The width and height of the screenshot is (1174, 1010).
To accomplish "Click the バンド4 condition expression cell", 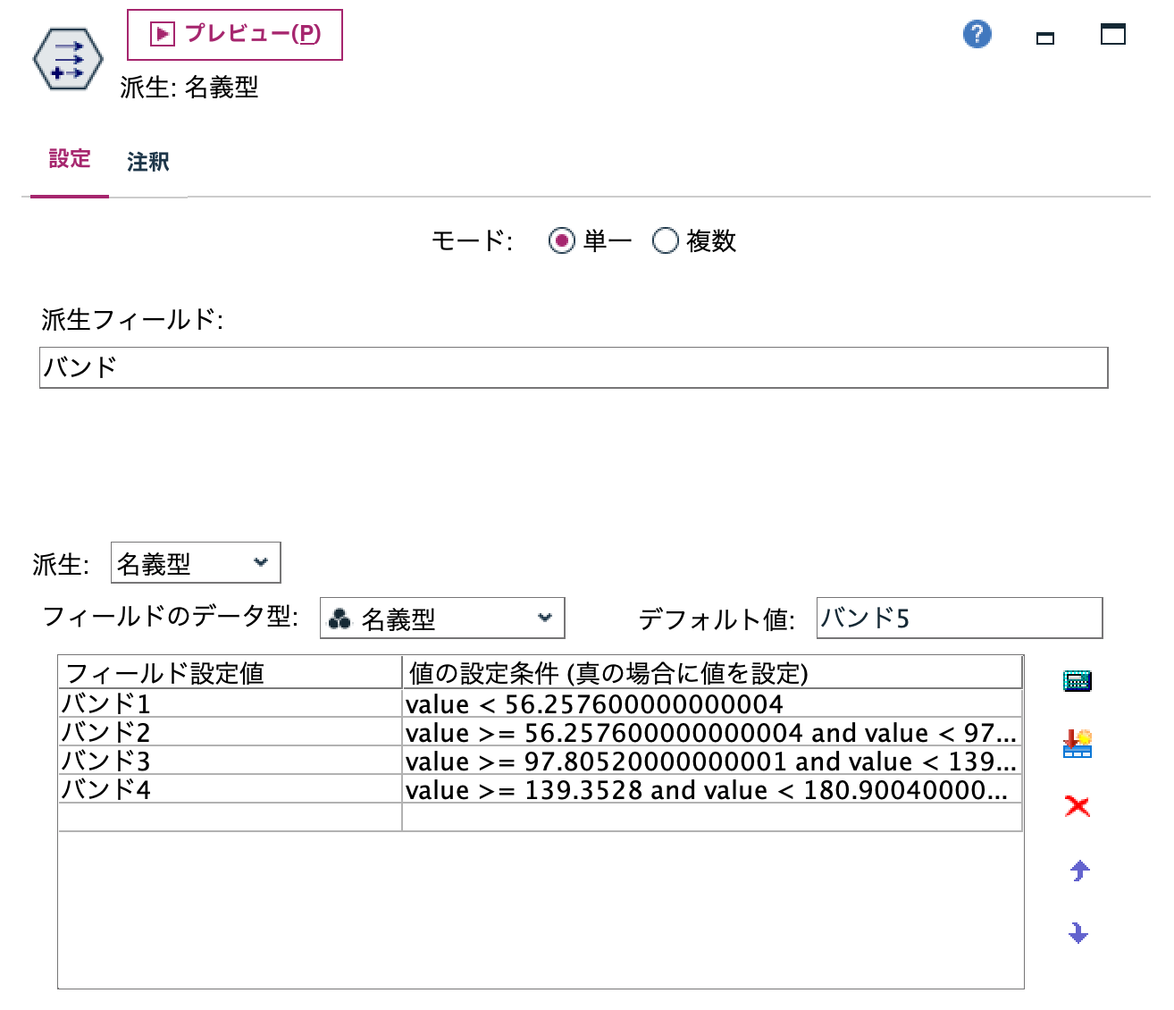I will [710, 790].
